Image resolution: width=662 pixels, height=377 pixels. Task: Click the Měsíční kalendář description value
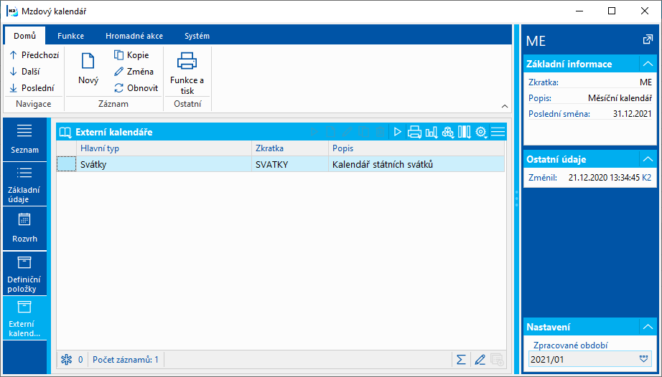pyautogui.click(x=620, y=98)
